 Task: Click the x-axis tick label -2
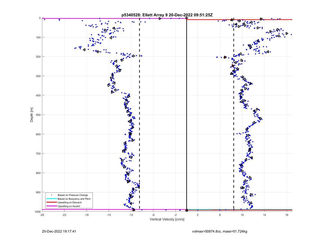(x=175, y=215)
